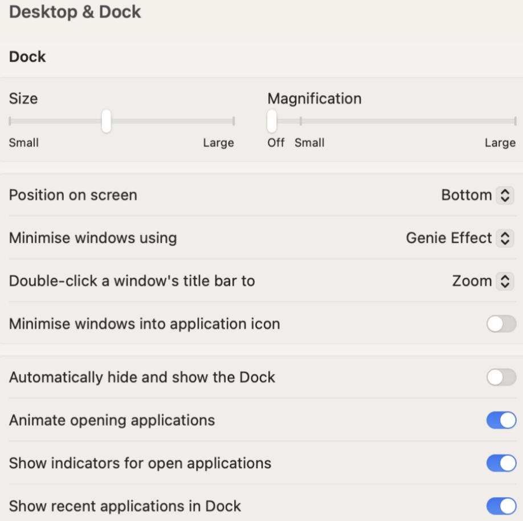Screen dimensions: 523x521
Task: Open the title bar double-click Zoom dropdown
Action: (x=483, y=281)
